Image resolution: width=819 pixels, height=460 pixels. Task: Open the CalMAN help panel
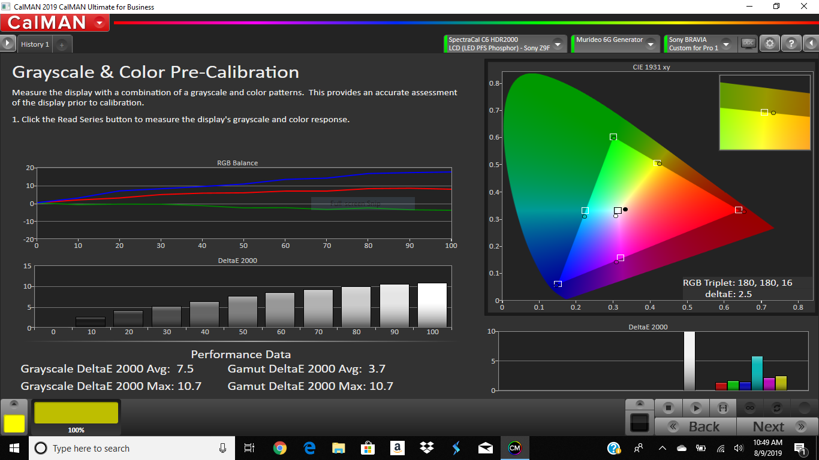pos(791,43)
